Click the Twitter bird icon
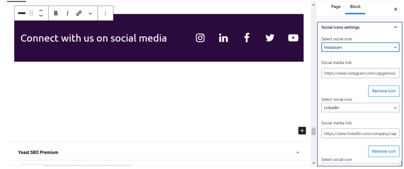Viewport: 404px width, 169px height. (270, 38)
